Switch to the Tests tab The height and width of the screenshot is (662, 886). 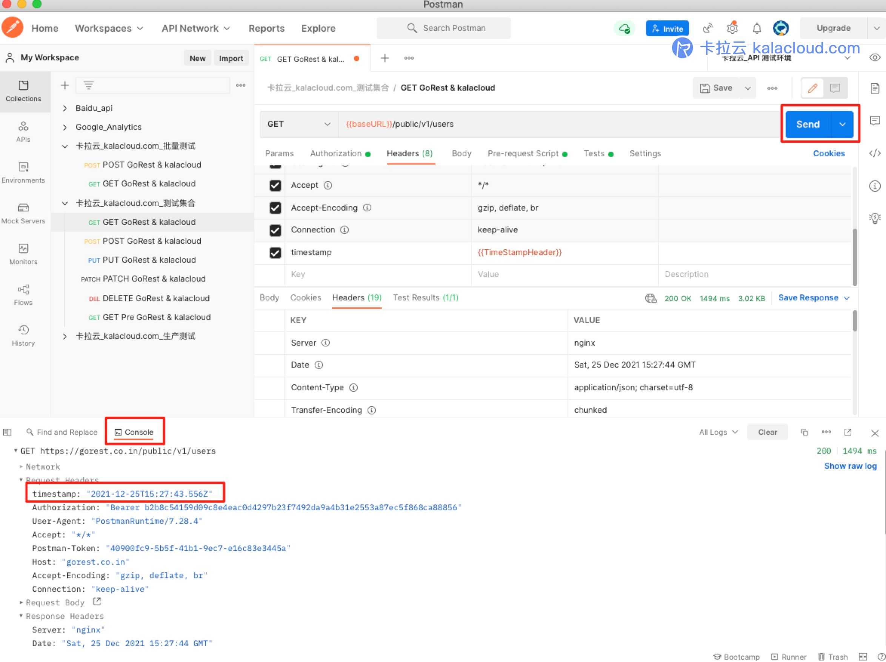[x=595, y=153]
